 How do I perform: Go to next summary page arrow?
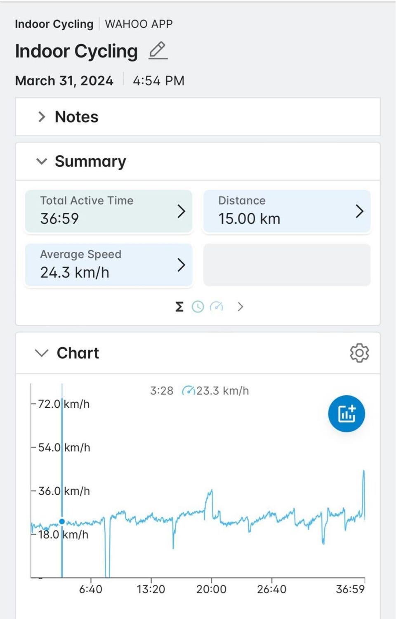pos(240,307)
